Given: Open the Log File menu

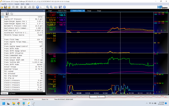Looking at the screenshot, I should [4, 4].
